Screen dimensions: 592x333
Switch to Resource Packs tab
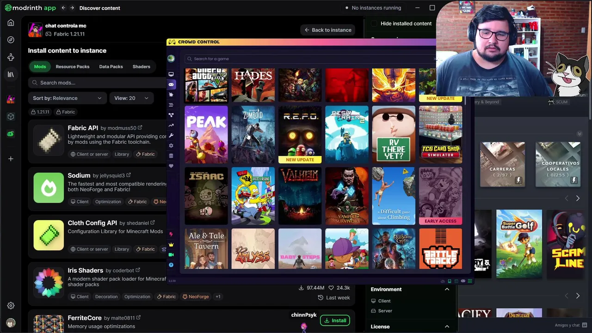tap(73, 67)
